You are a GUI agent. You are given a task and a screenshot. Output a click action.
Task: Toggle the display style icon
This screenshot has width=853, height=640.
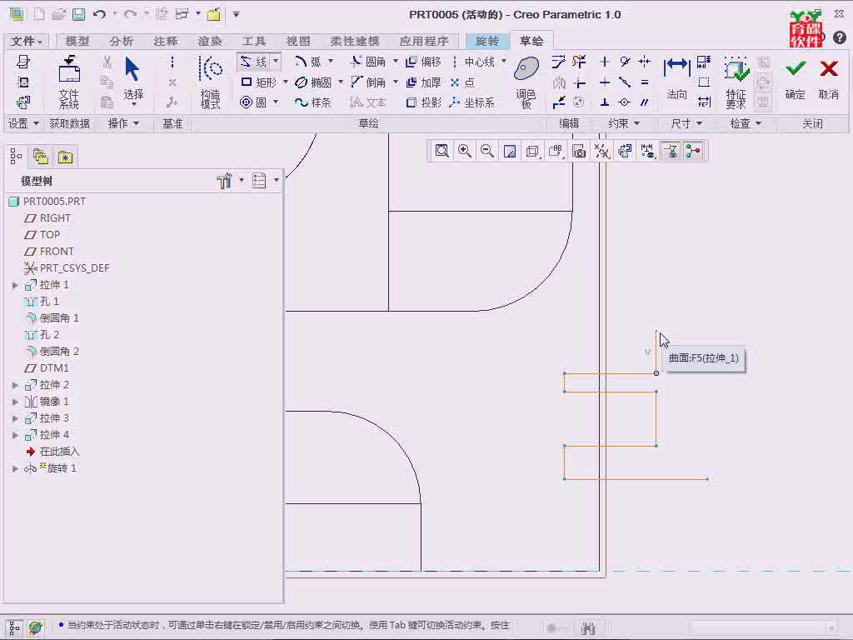coord(532,152)
